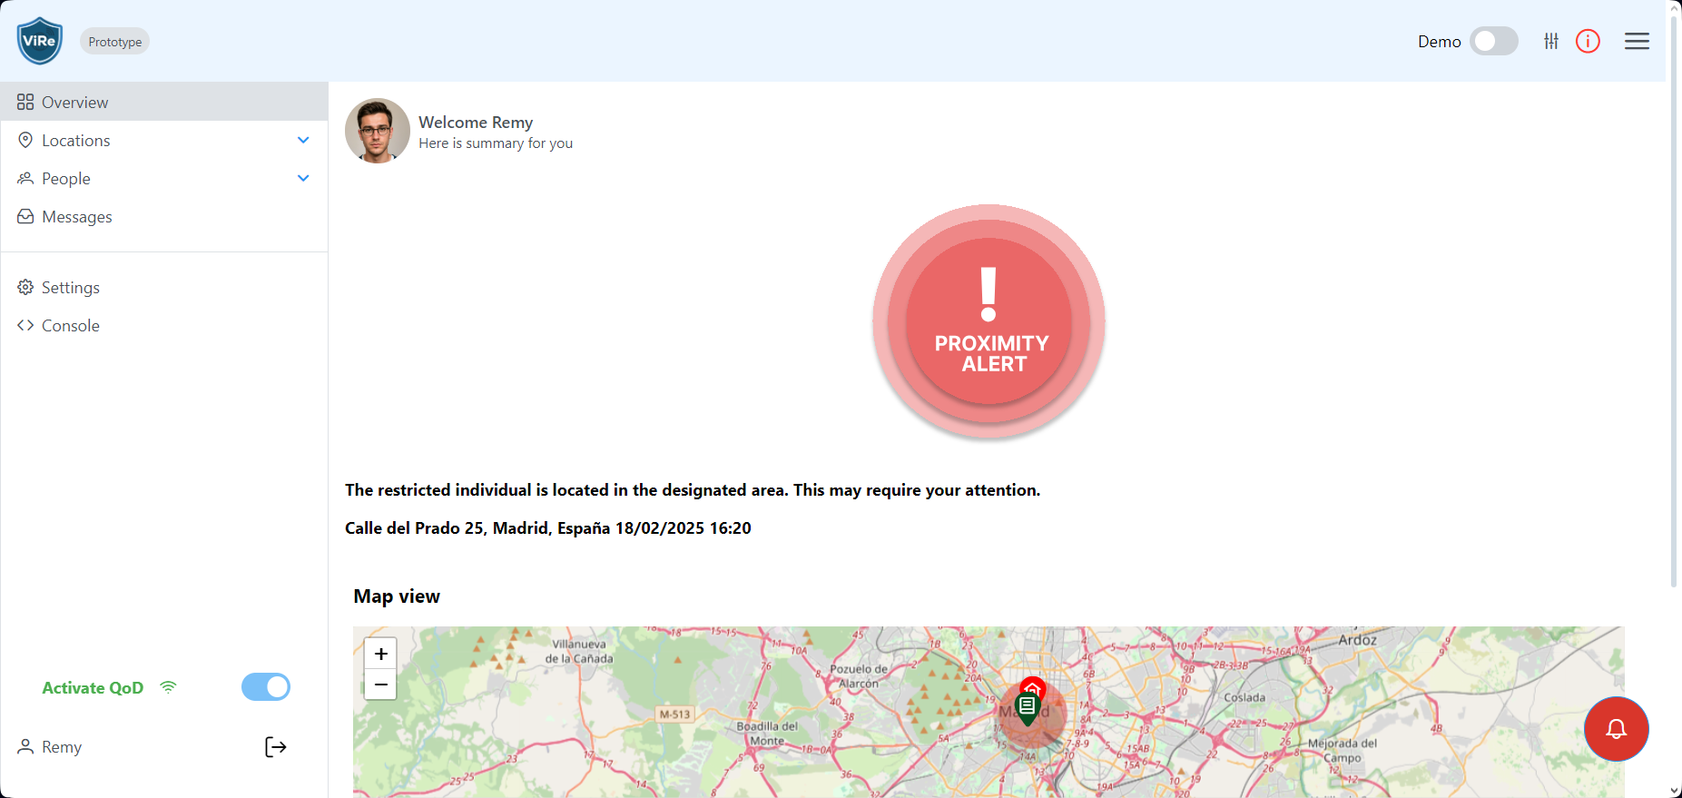Zoom out on the map
1682x798 pixels.
(380, 685)
